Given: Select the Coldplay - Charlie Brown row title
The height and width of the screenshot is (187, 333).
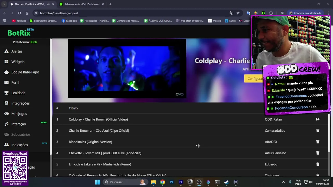Looking at the screenshot, I should click(98, 119).
